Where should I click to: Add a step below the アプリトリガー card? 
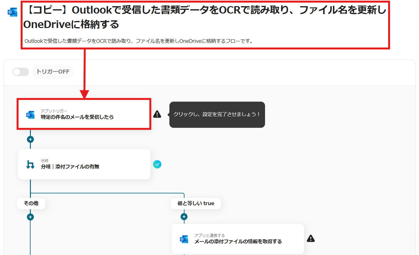tap(30, 139)
